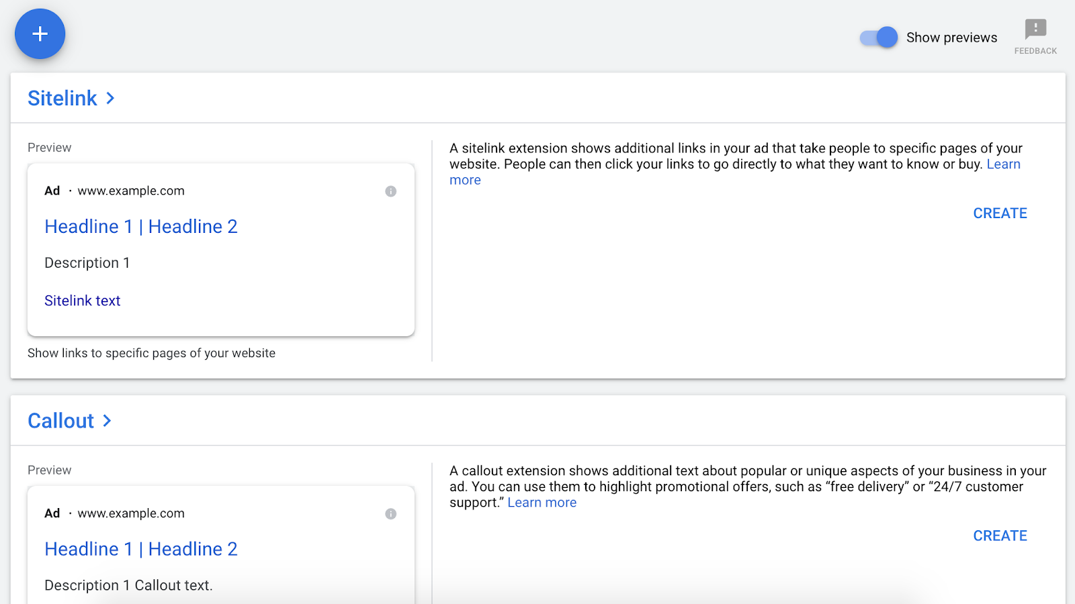1075x604 pixels.
Task: Open the Feedback icon
Action: coord(1035,30)
